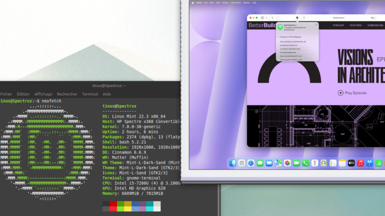Open the Rechercher menu in terminal
Viewport: 385px width, 216px height.
tap(67, 94)
